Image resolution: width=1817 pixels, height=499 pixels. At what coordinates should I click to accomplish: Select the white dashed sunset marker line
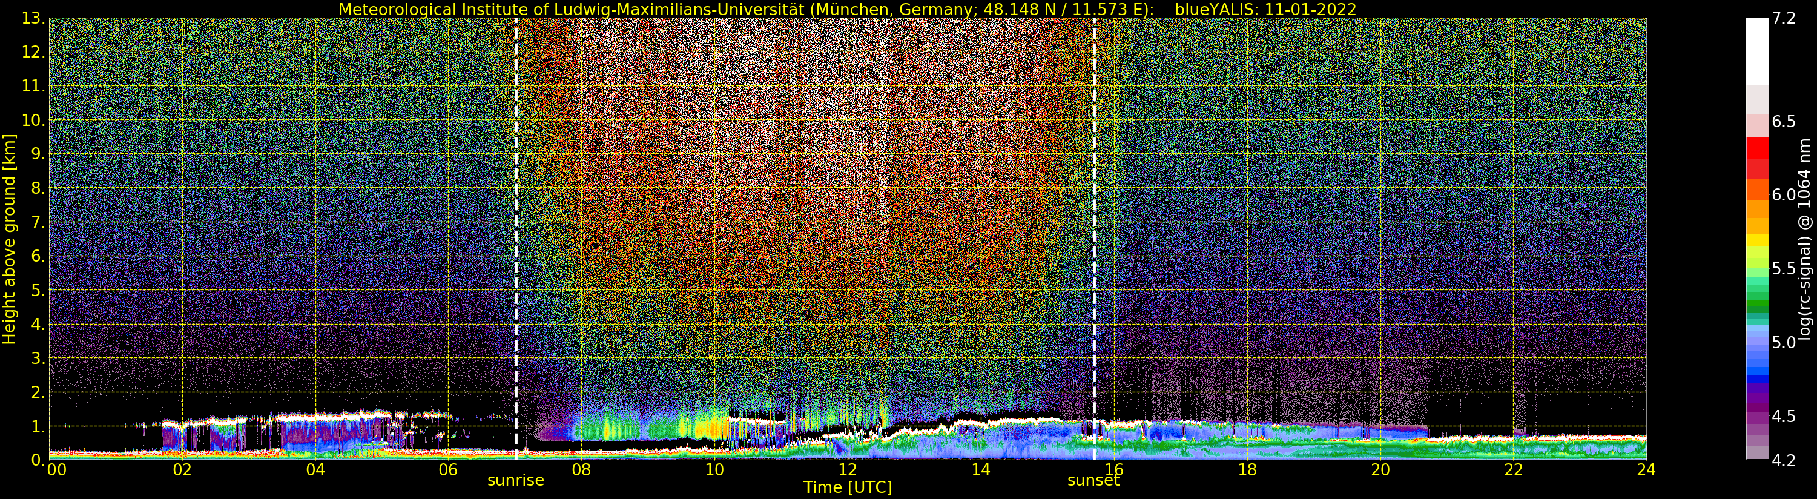coord(1094,239)
